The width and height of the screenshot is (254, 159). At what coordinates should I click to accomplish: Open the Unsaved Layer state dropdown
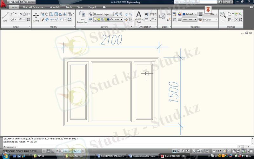tap(104, 14)
